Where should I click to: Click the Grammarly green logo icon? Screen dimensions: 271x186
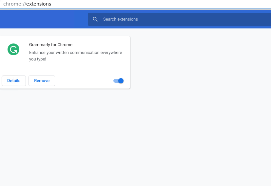point(13,49)
